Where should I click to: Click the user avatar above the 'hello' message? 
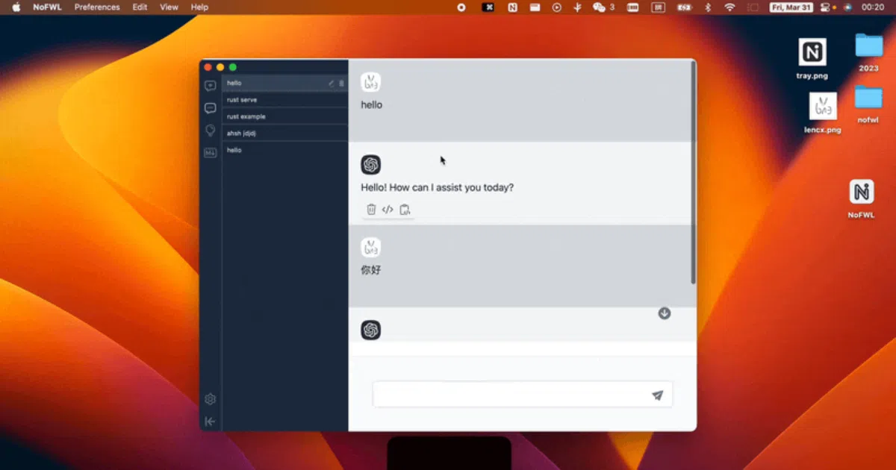click(x=371, y=82)
